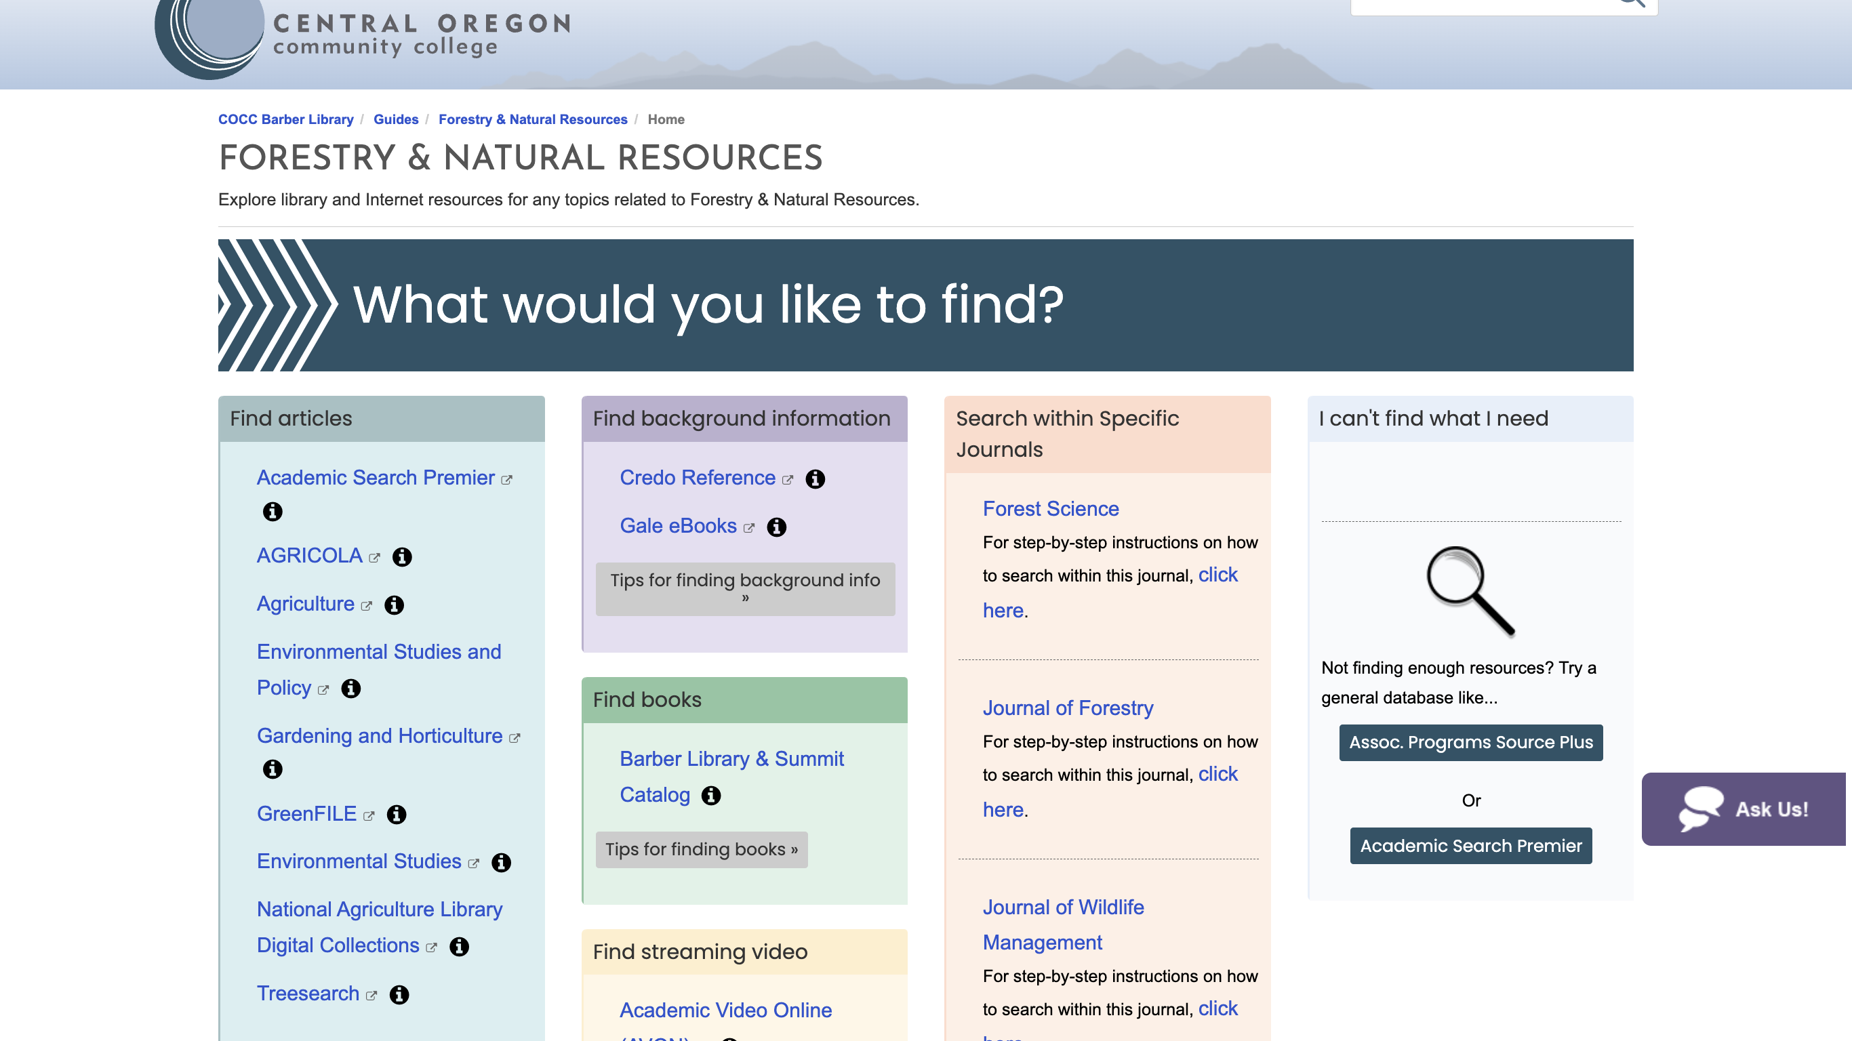Open Forest Science journal link
Image resolution: width=1852 pixels, height=1041 pixels.
coord(1049,507)
